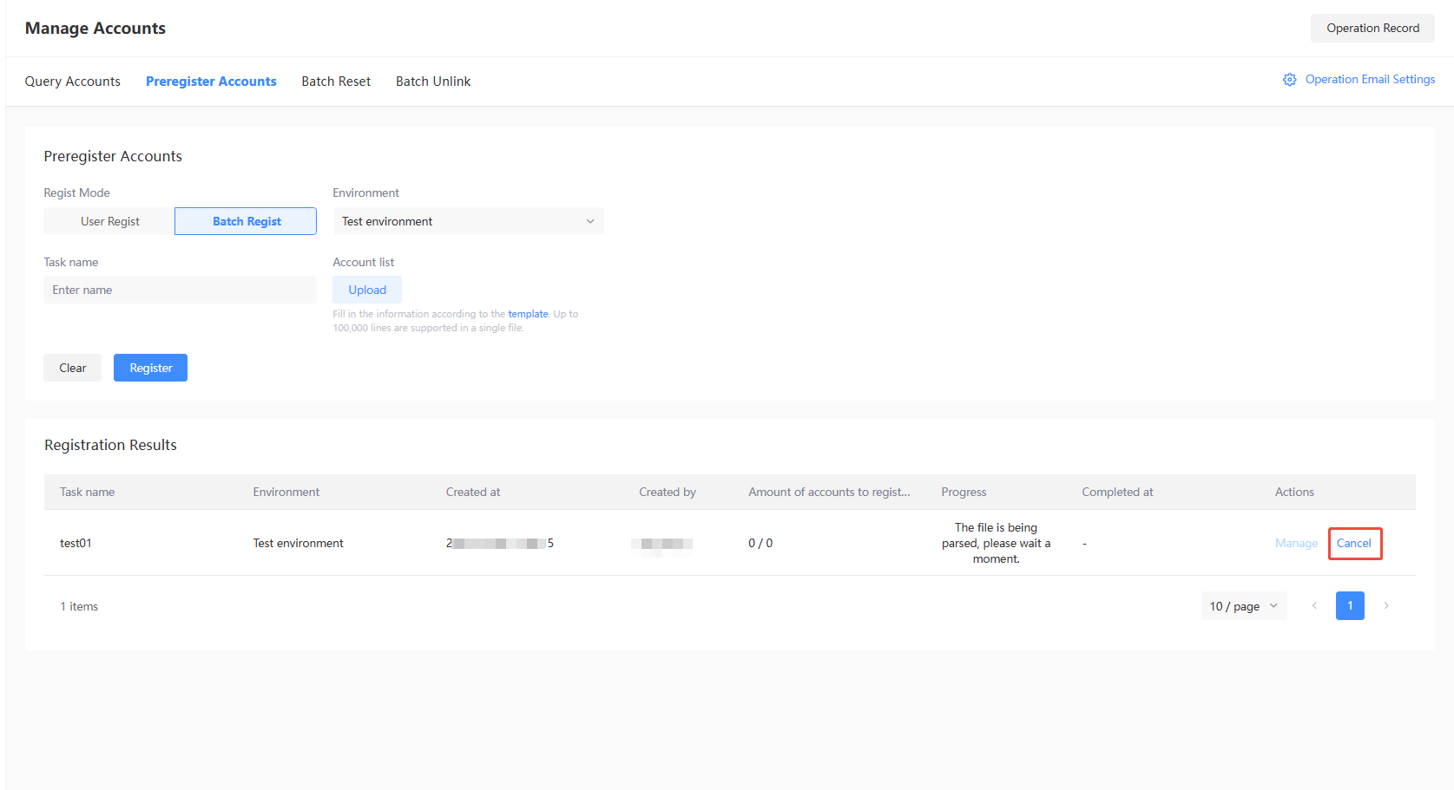Cancel the test01 registration task
Image resolution: width=1454 pixels, height=790 pixels.
point(1354,544)
